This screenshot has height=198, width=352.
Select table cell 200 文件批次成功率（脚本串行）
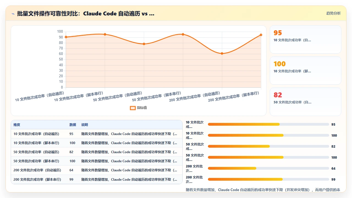click(x=37, y=179)
